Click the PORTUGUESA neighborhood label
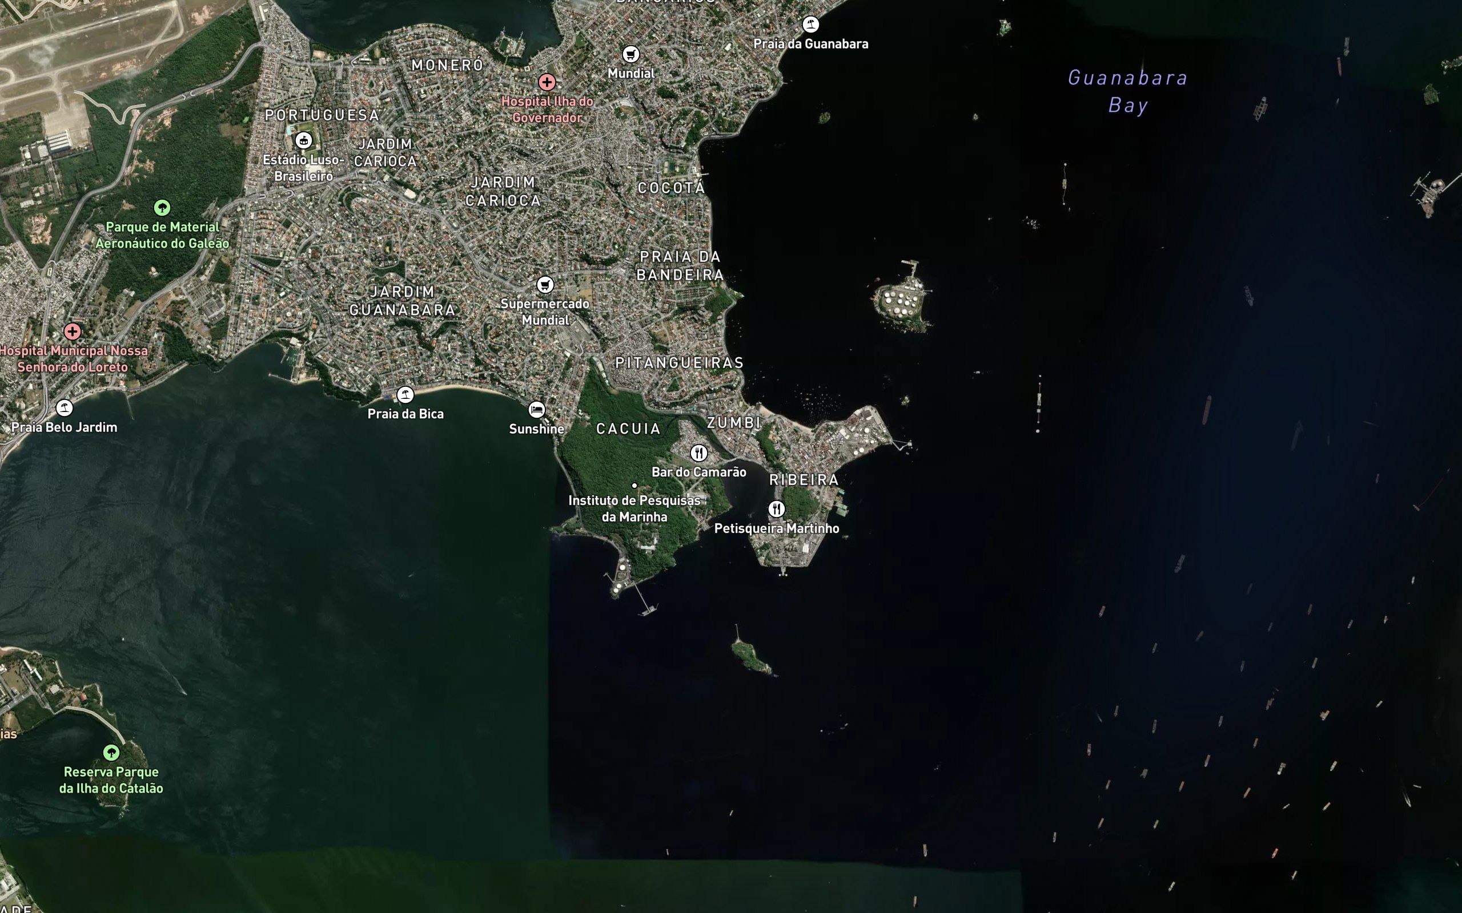 323,115
